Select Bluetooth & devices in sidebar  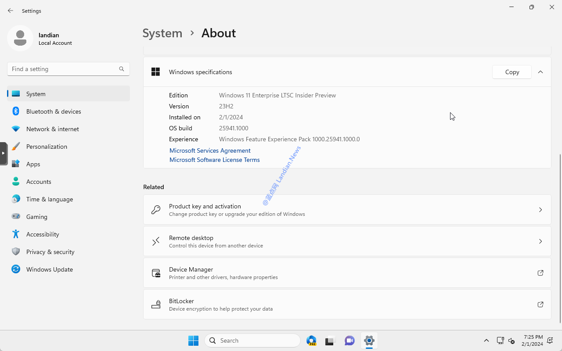68,111
